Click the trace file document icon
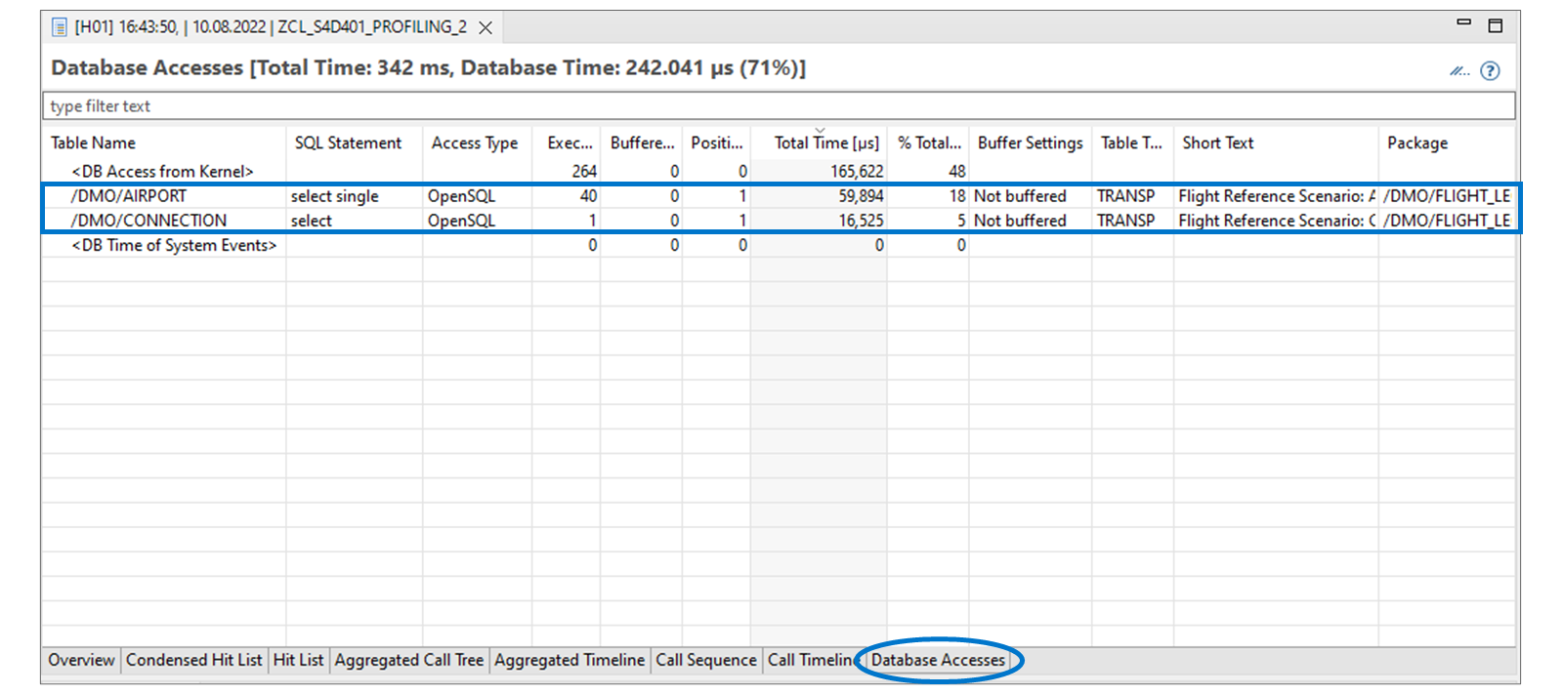 tap(60, 27)
